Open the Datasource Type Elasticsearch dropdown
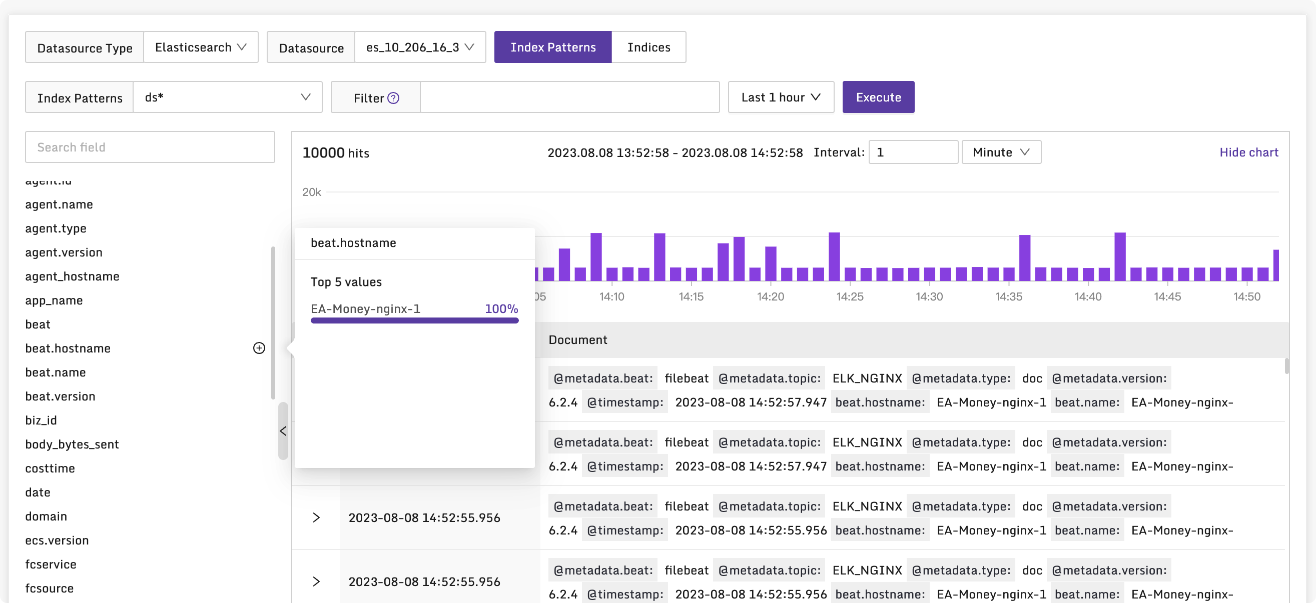 click(x=201, y=47)
